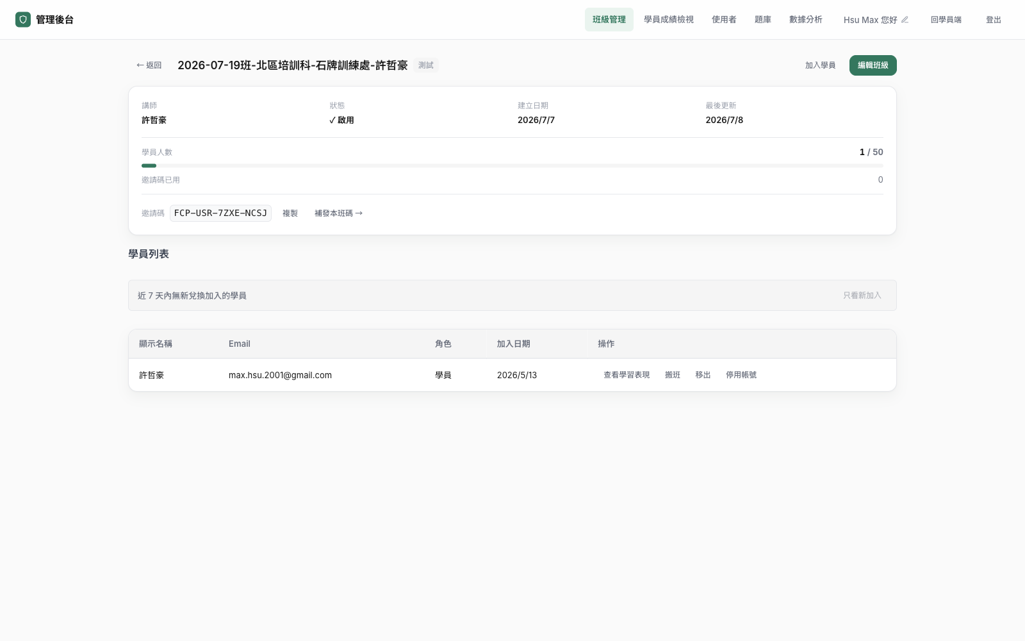Click the 學員人數 progress bar
The width and height of the screenshot is (1025, 641).
[x=512, y=165]
